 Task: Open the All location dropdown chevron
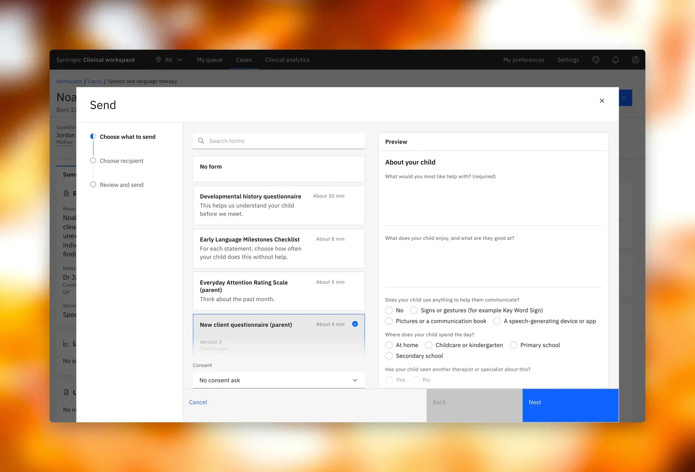pos(180,60)
